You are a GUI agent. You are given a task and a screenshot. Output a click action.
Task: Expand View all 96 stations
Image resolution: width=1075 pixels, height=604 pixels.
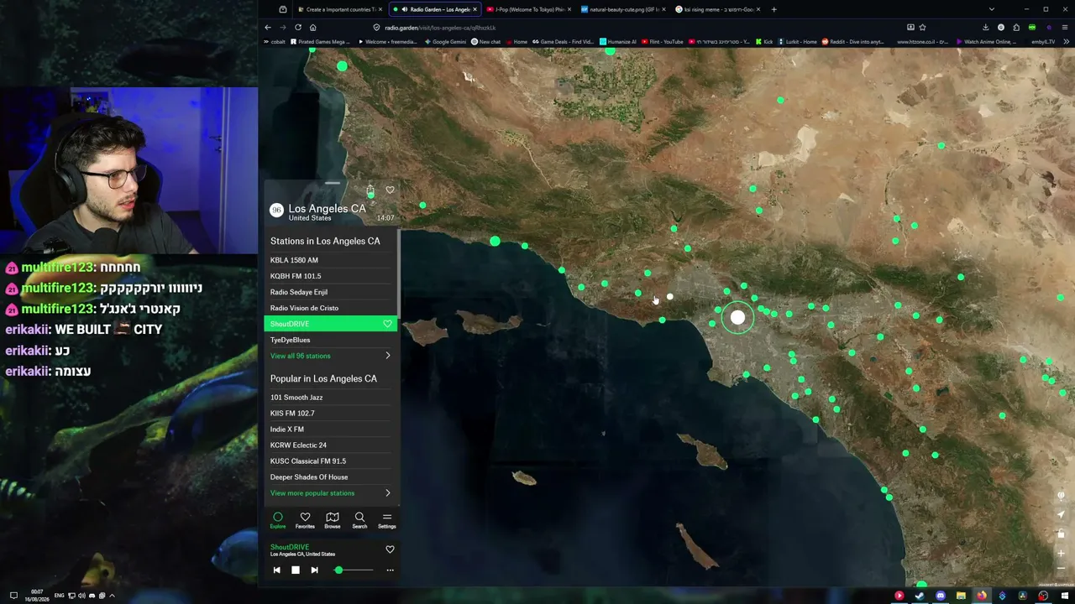point(331,356)
